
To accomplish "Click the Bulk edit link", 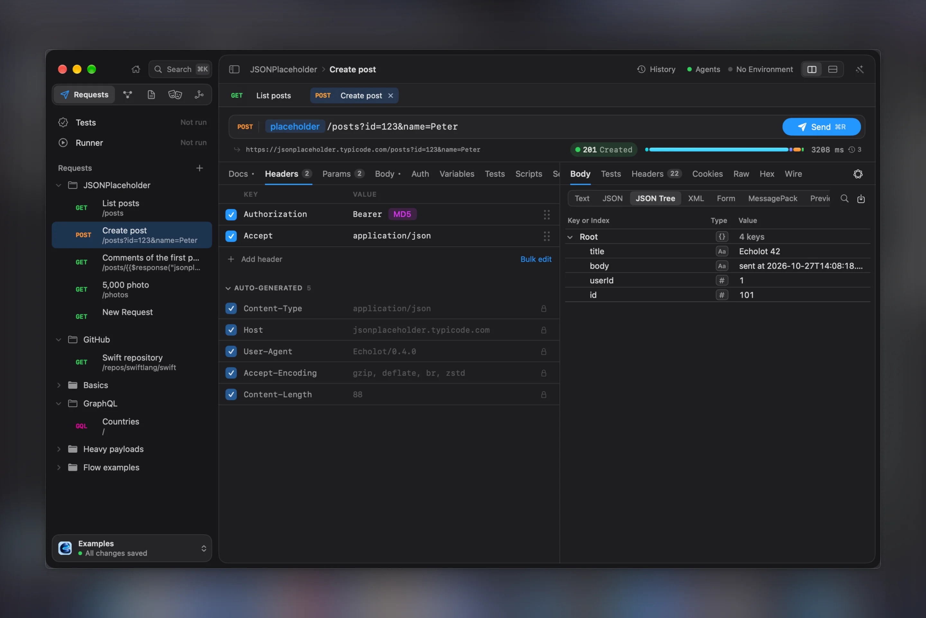I will pos(536,259).
